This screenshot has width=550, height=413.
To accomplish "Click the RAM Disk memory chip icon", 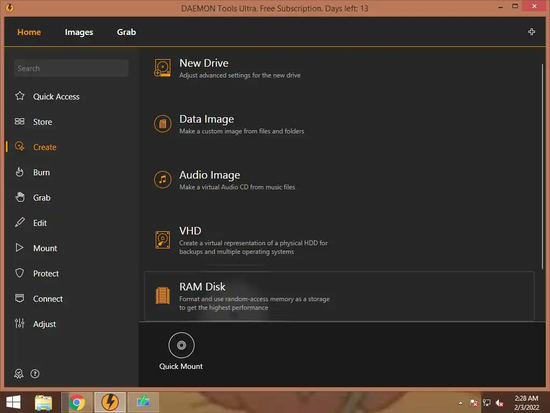I will [163, 295].
